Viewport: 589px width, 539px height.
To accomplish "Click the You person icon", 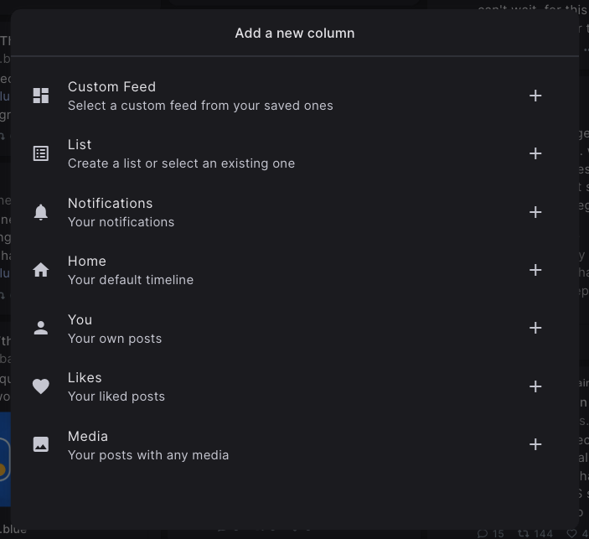I will [x=41, y=328].
